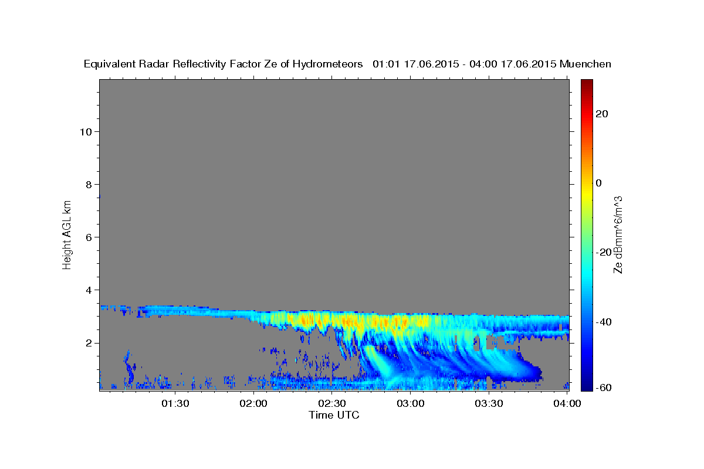Click the '02:30' time tick label
The width and height of the screenshot is (704, 469).
[x=332, y=403]
